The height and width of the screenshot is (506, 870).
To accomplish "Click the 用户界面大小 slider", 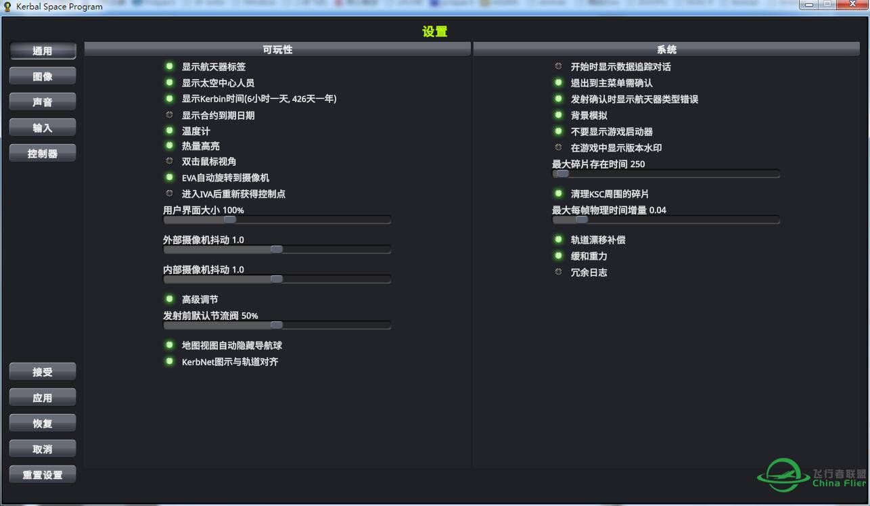I will [x=277, y=219].
